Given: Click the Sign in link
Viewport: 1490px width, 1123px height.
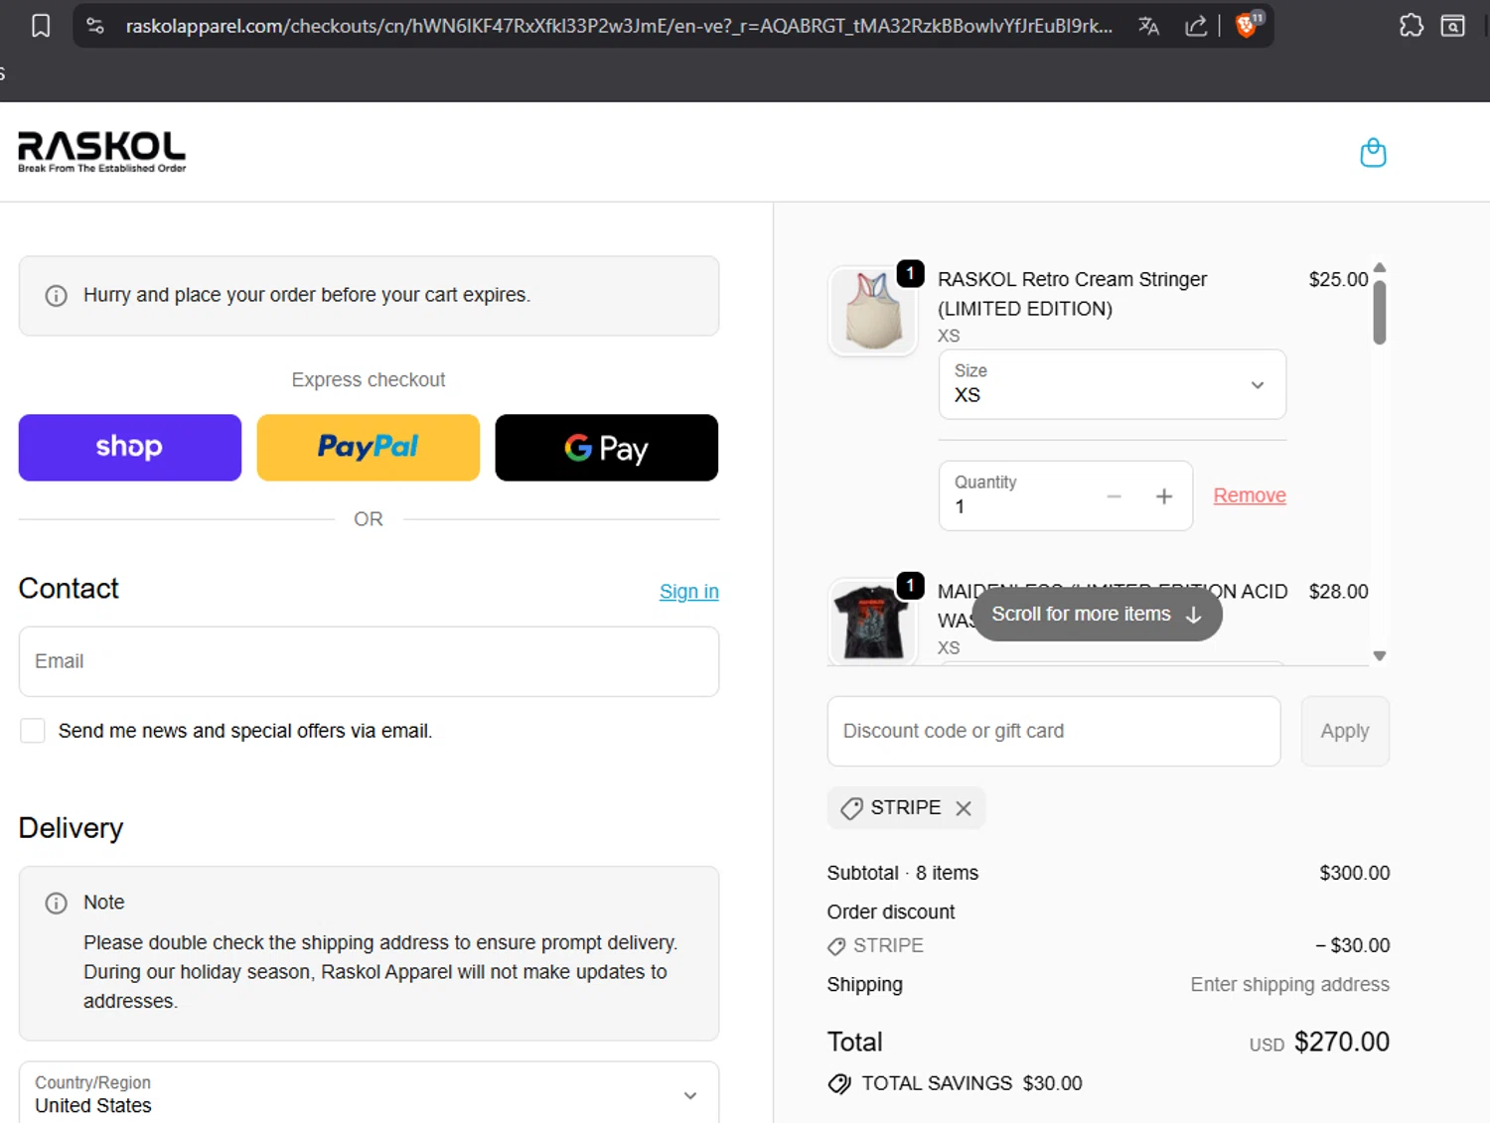Looking at the screenshot, I should click(689, 592).
